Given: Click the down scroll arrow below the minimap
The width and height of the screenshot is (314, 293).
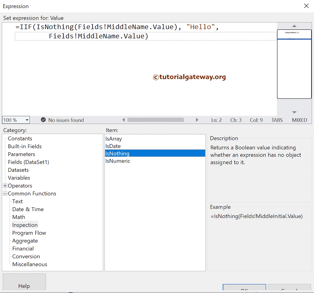Looking at the screenshot, I should click(294, 112).
